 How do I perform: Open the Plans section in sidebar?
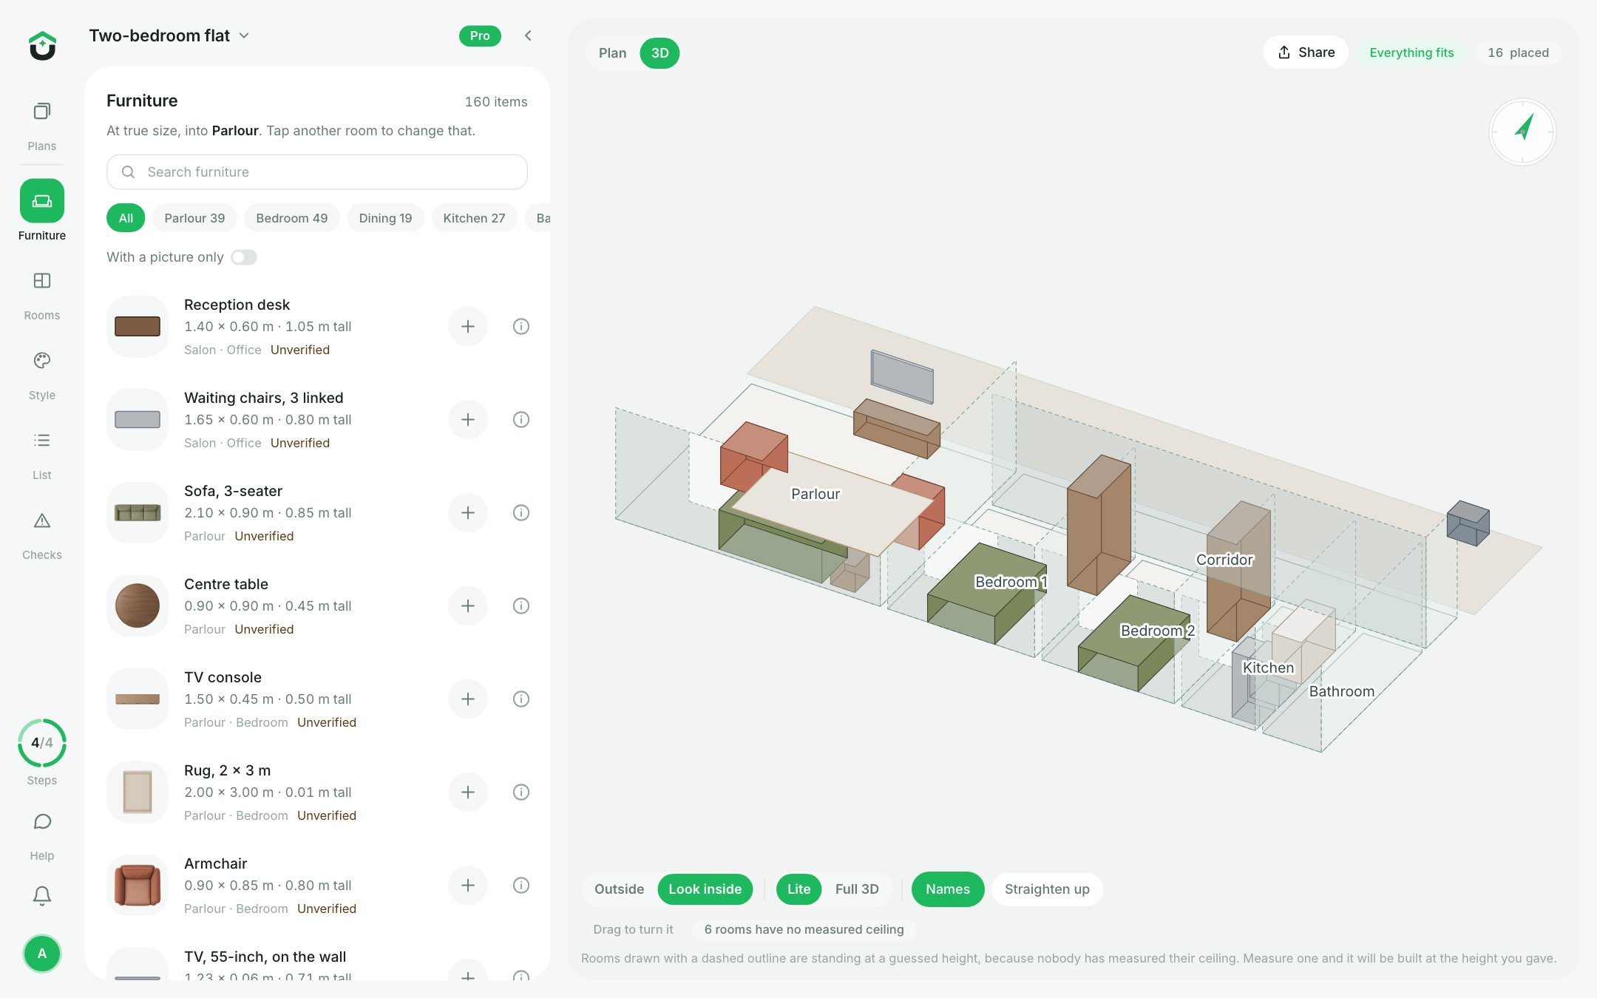coord(42,125)
